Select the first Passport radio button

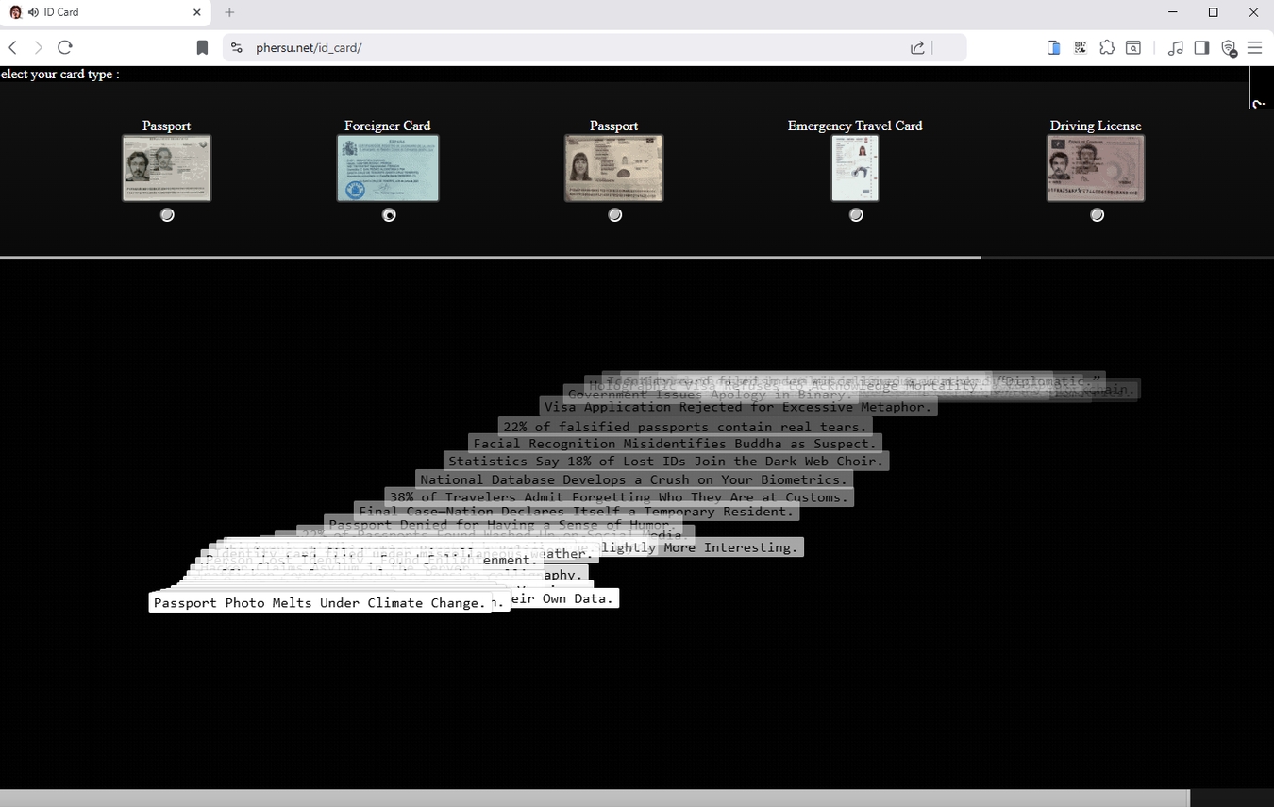167,214
